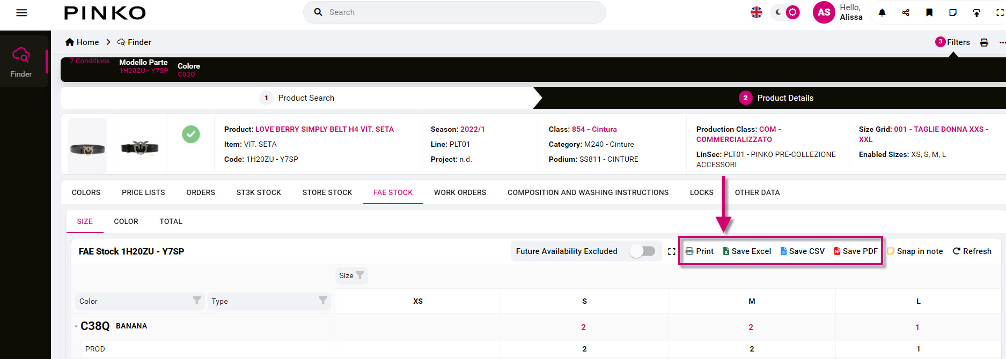The width and height of the screenshot is (1006, 359).
Task: Select the TOTAL sub-tab
Action: pos(171,221)
